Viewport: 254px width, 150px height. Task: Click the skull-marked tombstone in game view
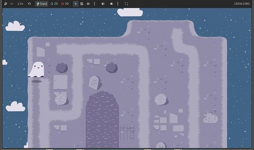[95, 83]
